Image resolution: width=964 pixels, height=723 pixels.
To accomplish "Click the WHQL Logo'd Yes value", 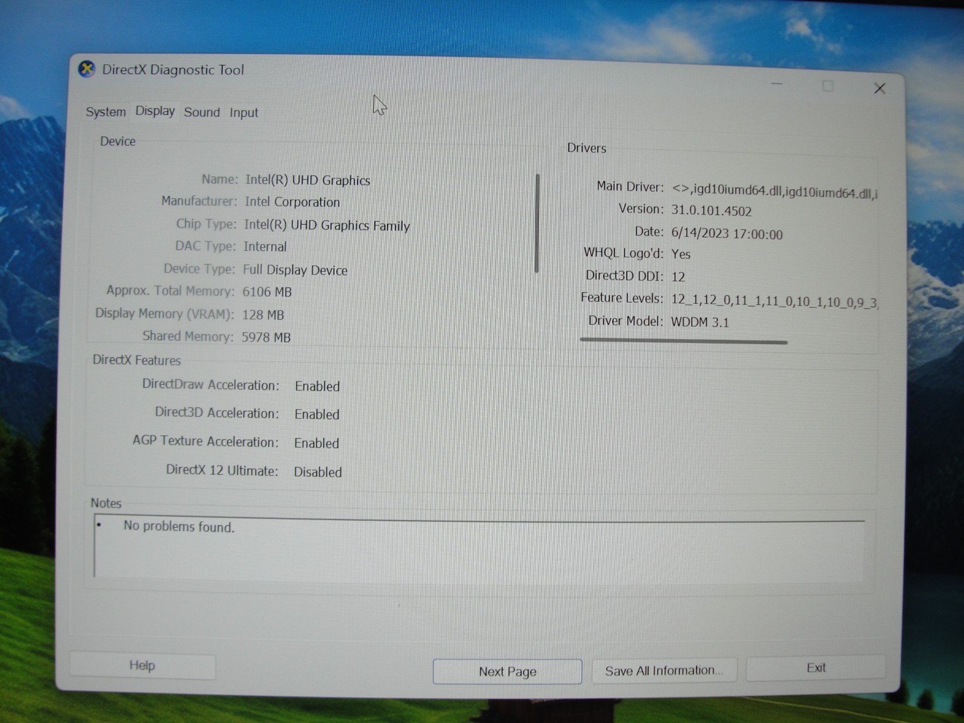I will click(681, 254).
